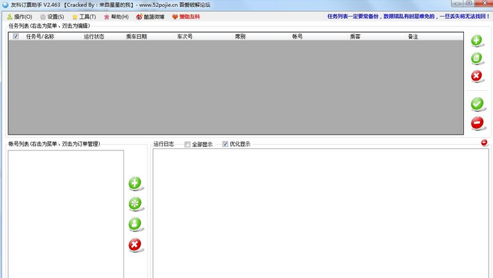Click the green add-task plus icon beside task list

477,41
